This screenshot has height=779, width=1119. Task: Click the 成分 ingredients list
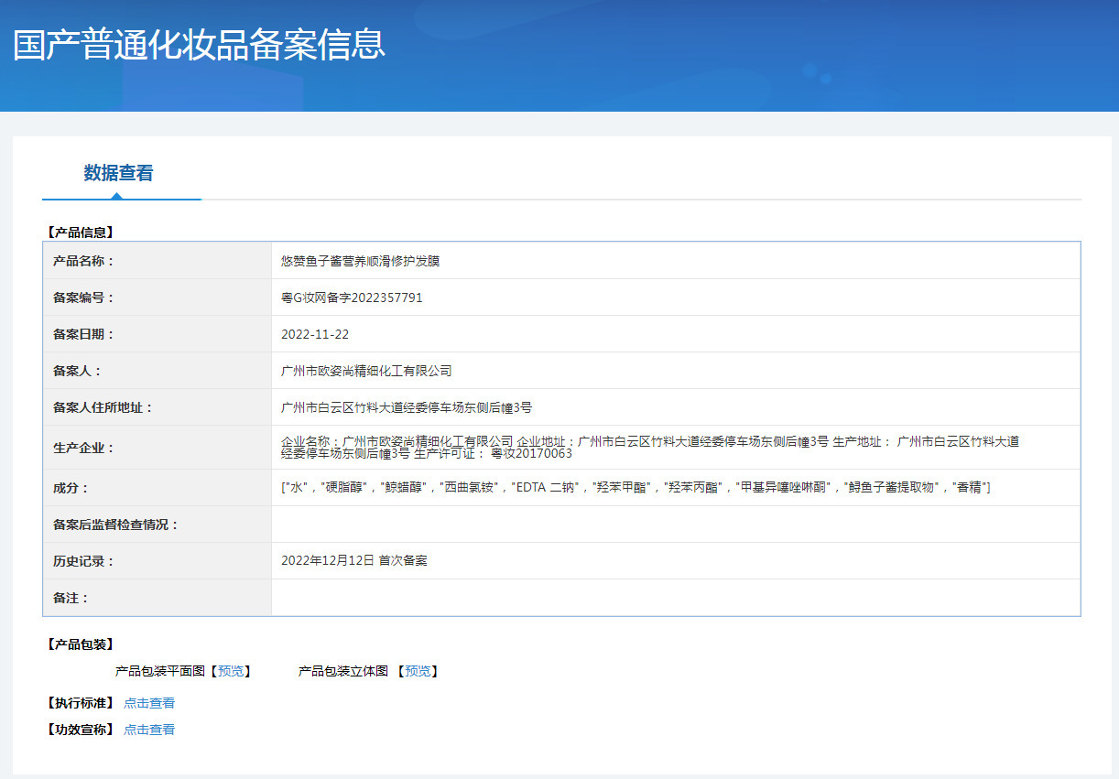pyautogui.click(x=636, y=487)
